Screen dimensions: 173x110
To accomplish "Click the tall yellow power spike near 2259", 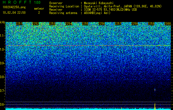I will [155, 106].
